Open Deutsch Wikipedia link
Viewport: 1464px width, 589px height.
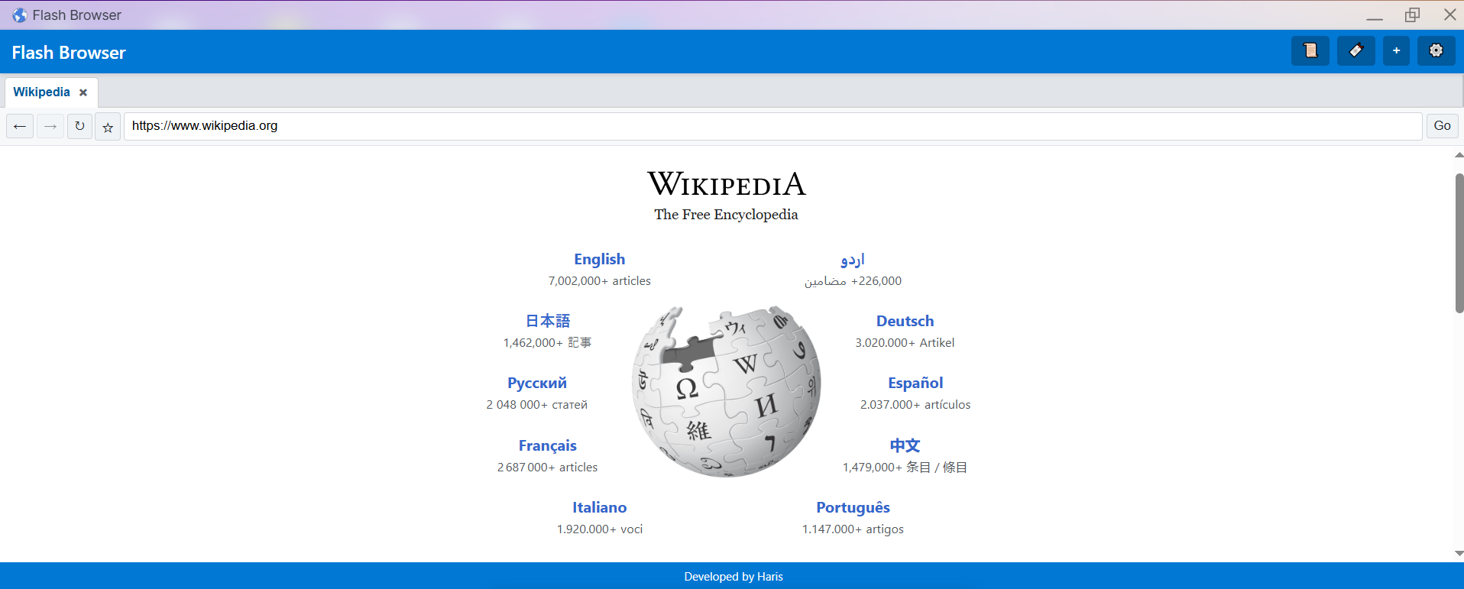pos(905,322)
